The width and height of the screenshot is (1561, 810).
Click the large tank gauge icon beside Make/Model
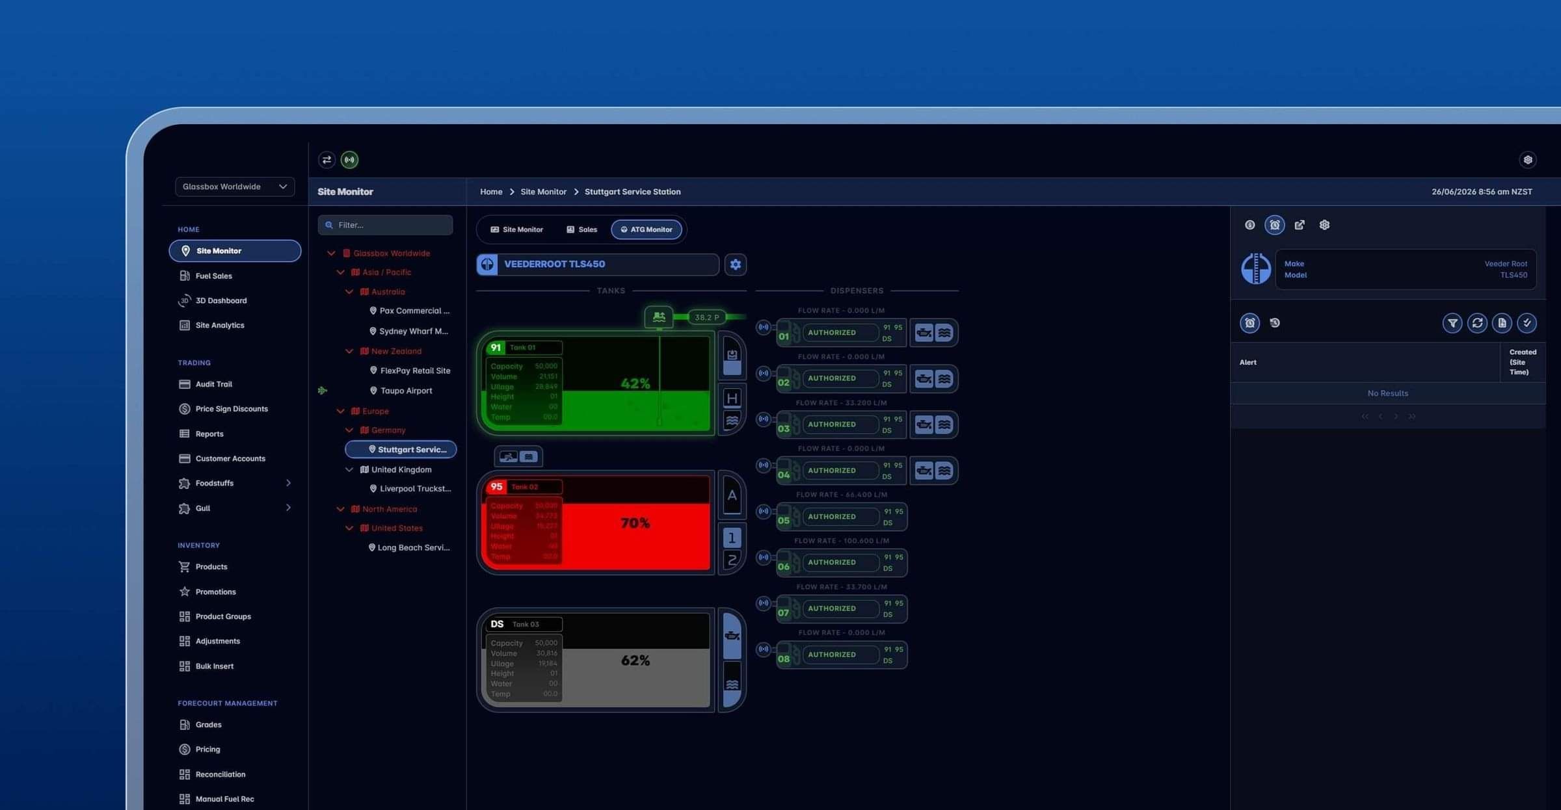coord(1256,269)
